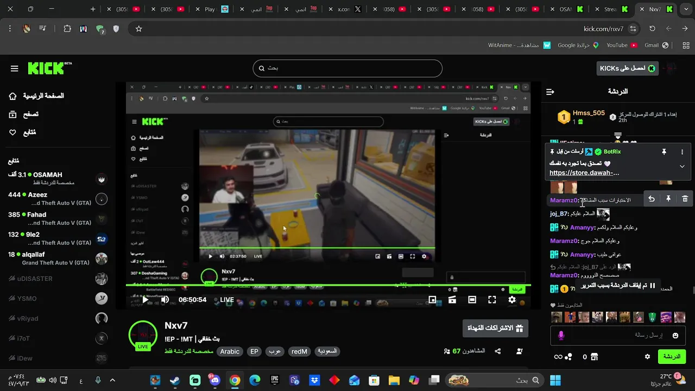
Task: Select the redM tag
Action: pos(299,351)
